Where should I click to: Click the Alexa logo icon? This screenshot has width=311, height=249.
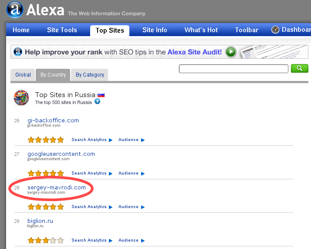pyautogui.click(x=15, y=10)
